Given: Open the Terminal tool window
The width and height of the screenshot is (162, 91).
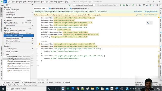Looking at the screenshot, I should (15, 83).
